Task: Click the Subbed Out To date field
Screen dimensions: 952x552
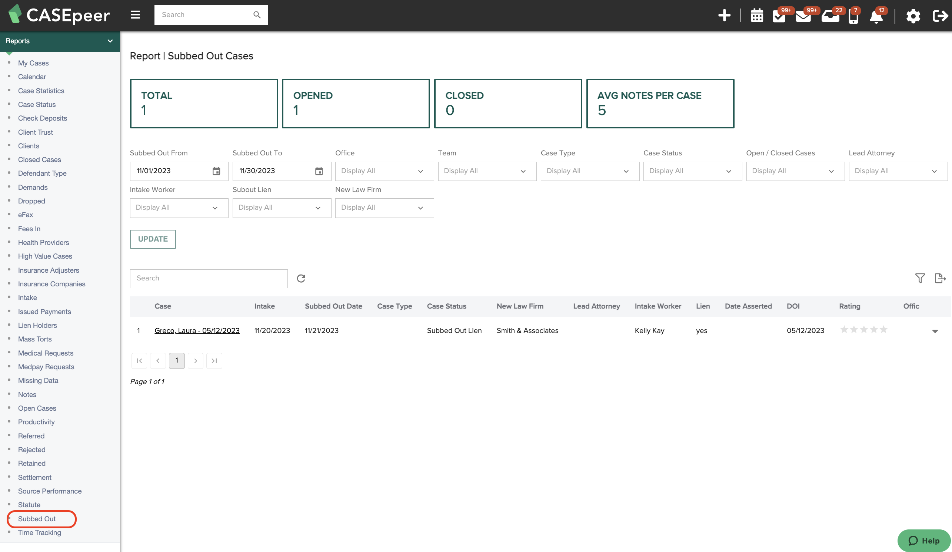Action: (282, 171)
